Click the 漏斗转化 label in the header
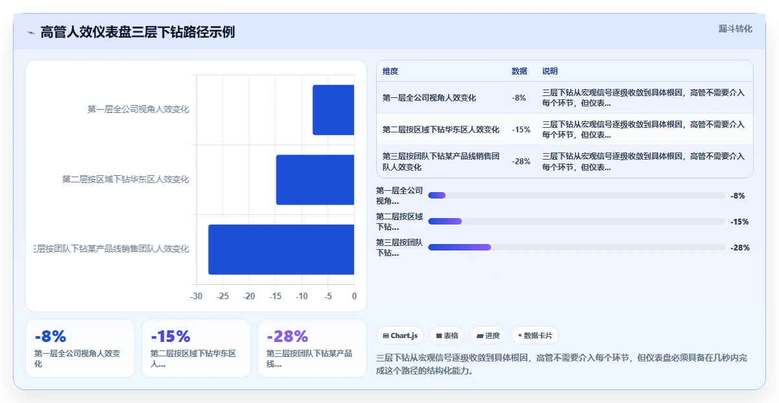This screenshot has width=779, height=403. pos(736,29)
